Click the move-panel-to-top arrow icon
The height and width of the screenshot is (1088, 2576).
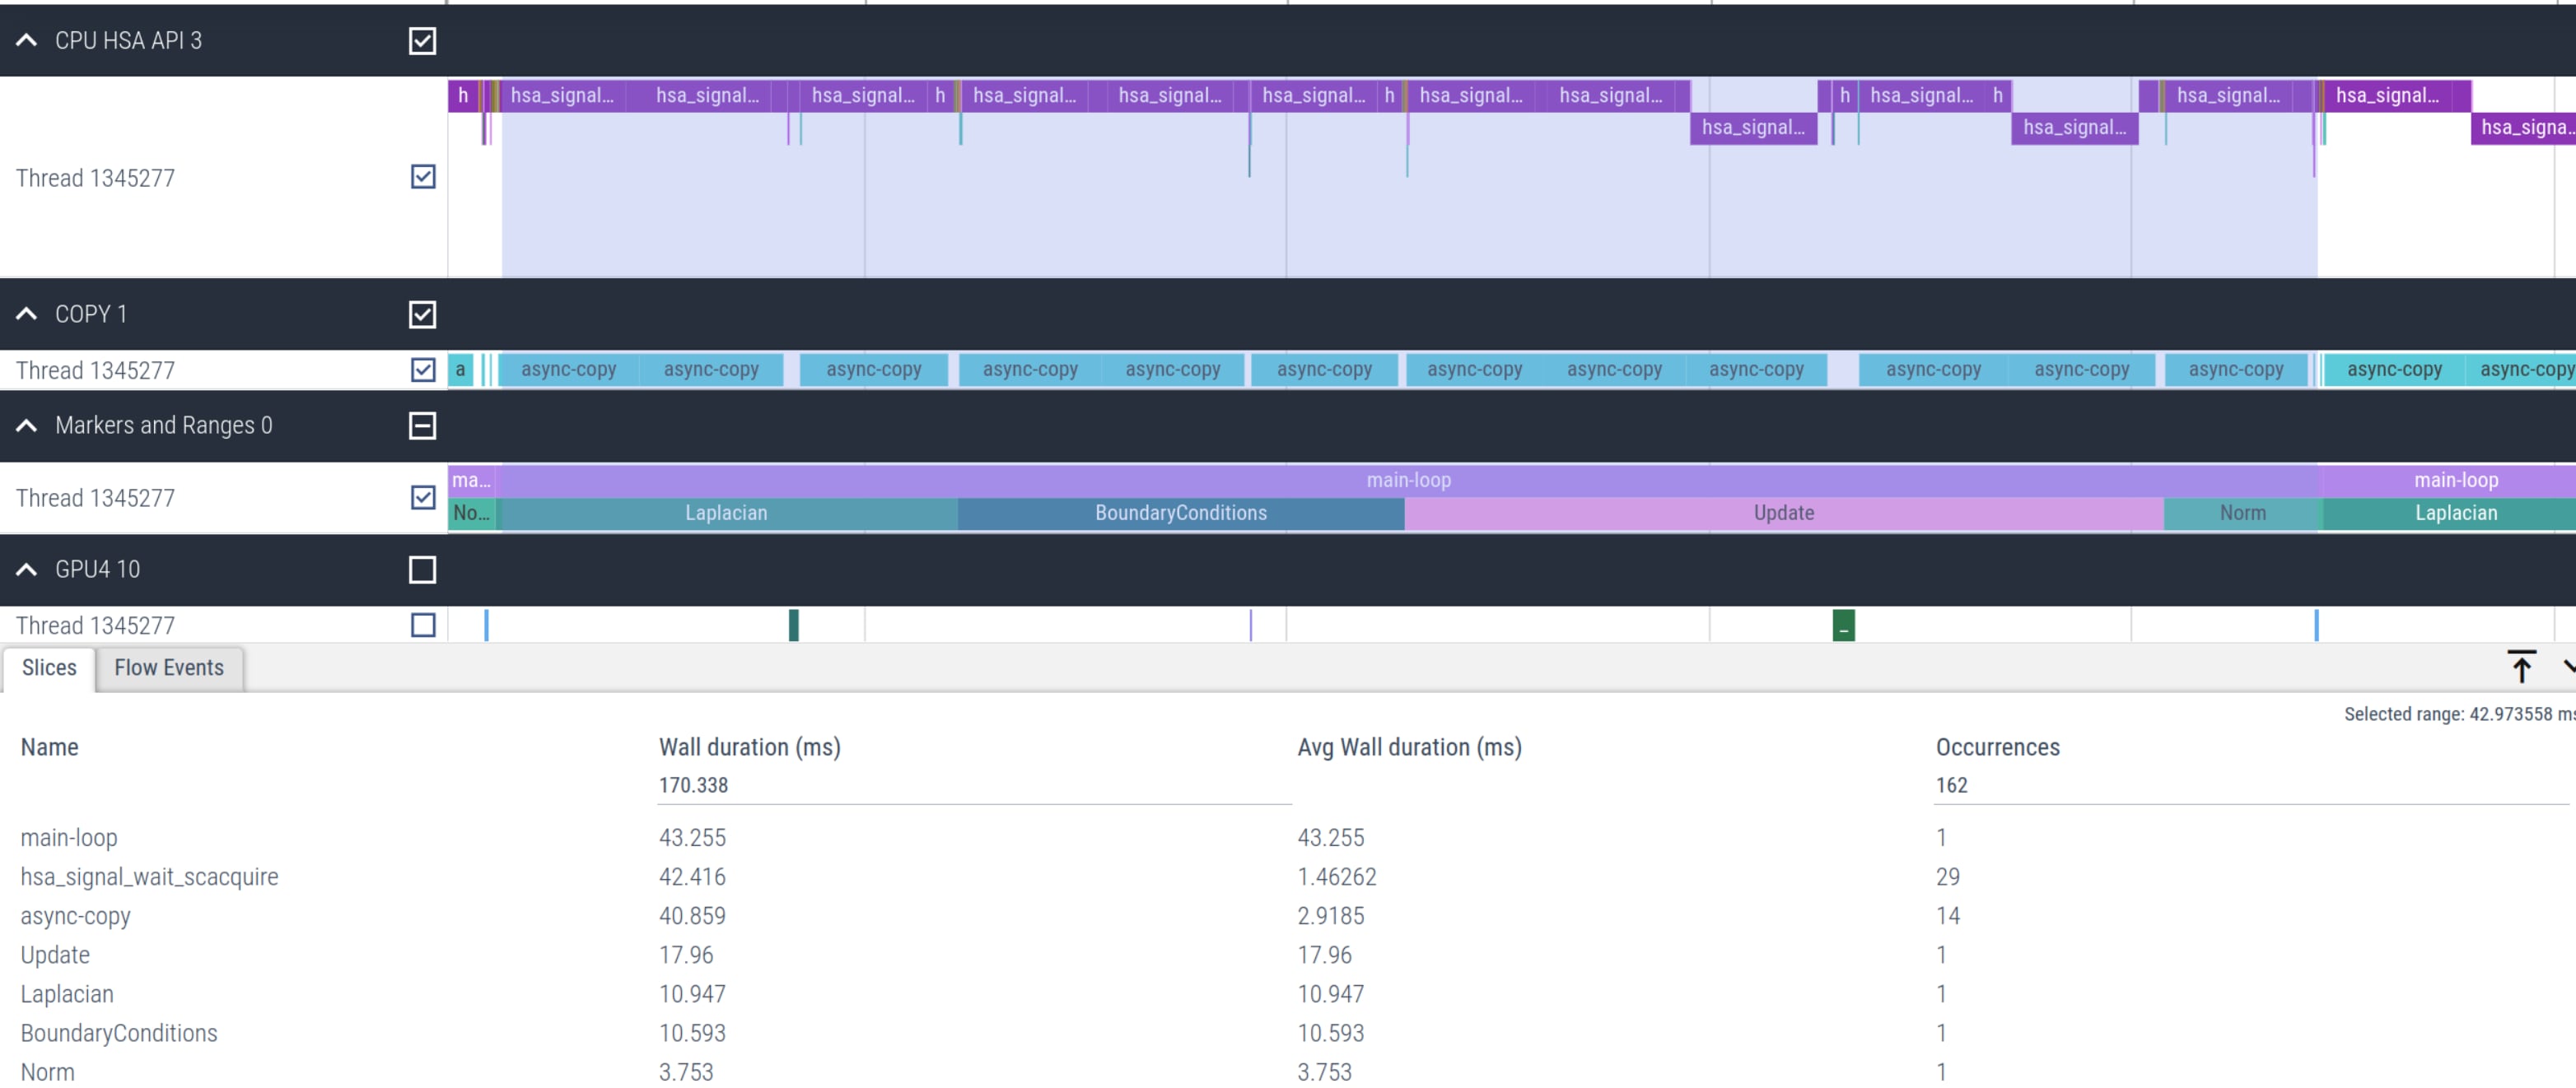(2521, 667)
